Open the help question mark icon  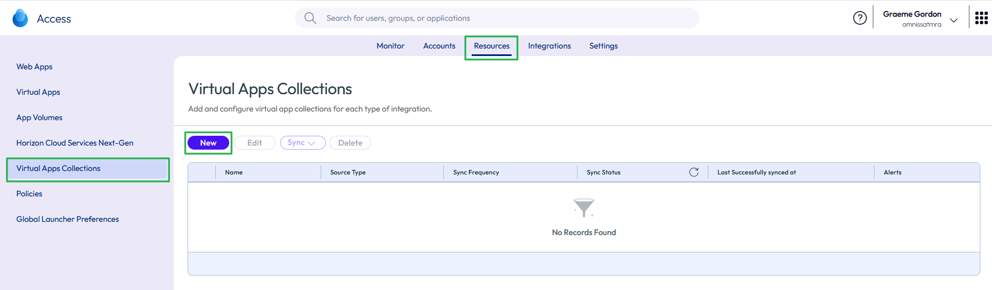859,18
